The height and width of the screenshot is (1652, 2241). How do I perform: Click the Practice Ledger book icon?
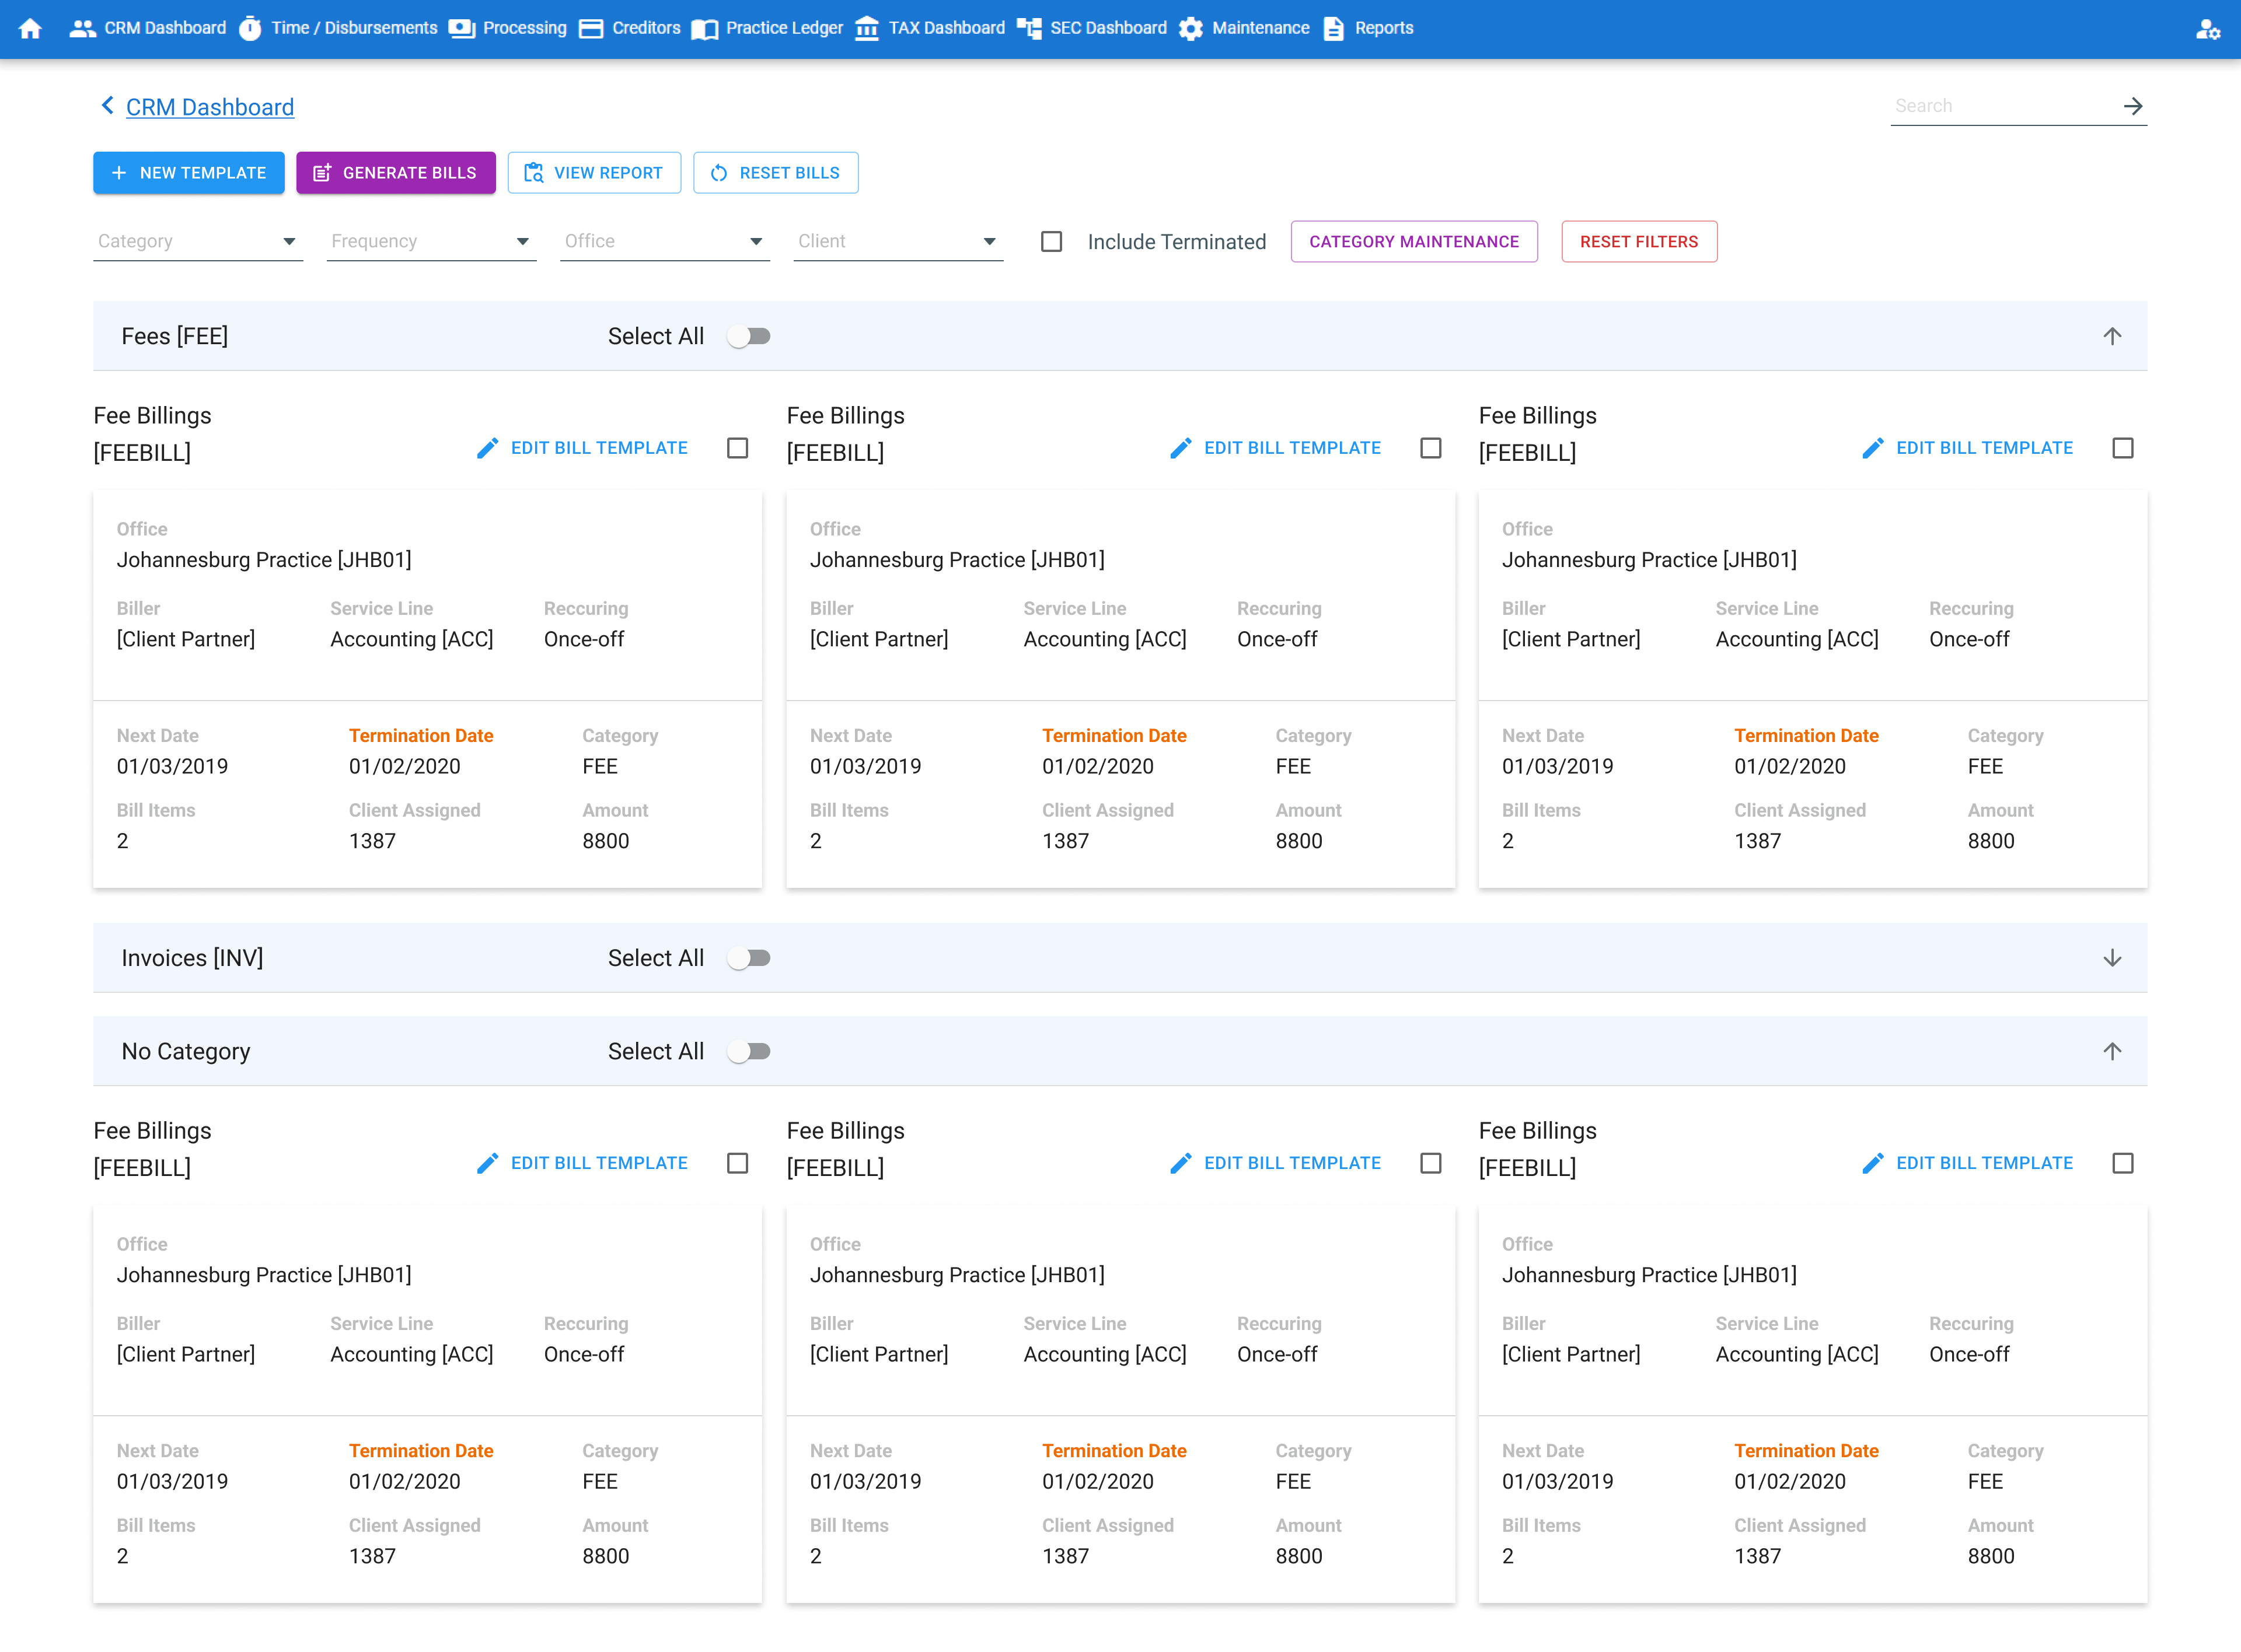pyautogui.click(x=704, y=29)
